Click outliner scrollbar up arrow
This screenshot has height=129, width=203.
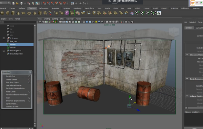[35, 26]
